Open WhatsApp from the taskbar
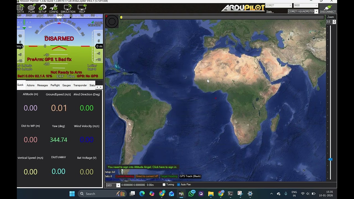 191,194
